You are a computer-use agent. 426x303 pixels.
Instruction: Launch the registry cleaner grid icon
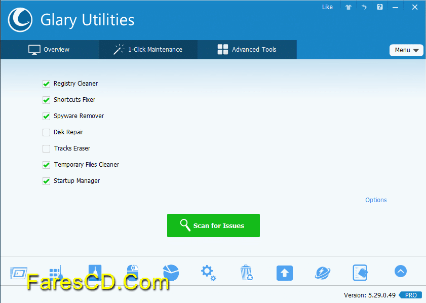point(56,273)
